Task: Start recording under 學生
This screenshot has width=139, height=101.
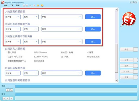Action: click(4, 98)
